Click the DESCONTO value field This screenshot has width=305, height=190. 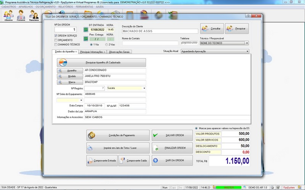coord(236,152)
